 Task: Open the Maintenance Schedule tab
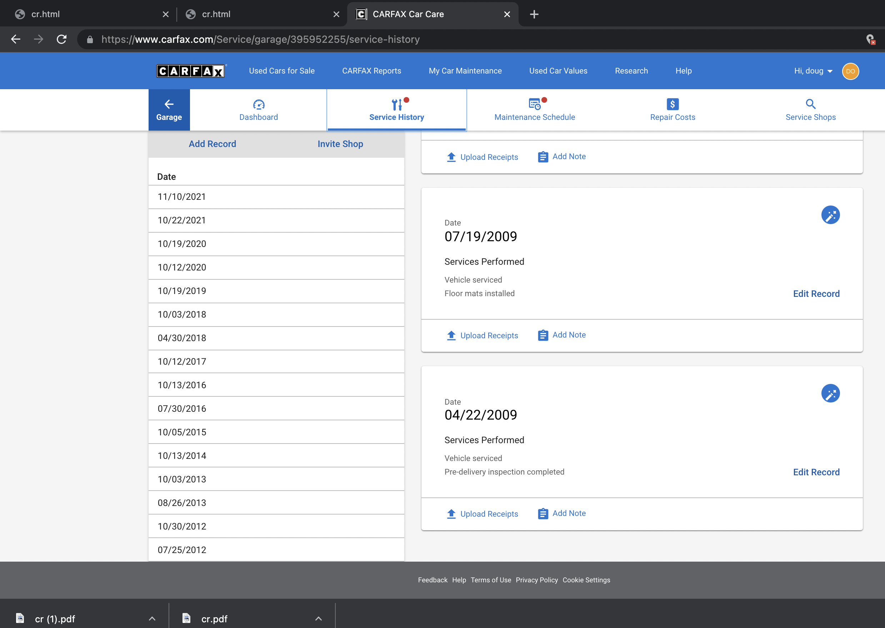pyautogui.click(x=534, y=110)
